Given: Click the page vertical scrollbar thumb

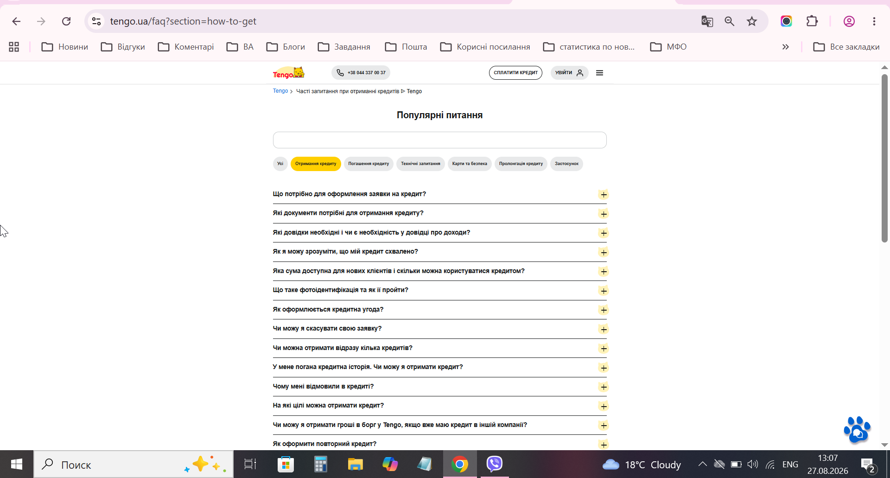Looking at the screenshot, I should point(884,158).
